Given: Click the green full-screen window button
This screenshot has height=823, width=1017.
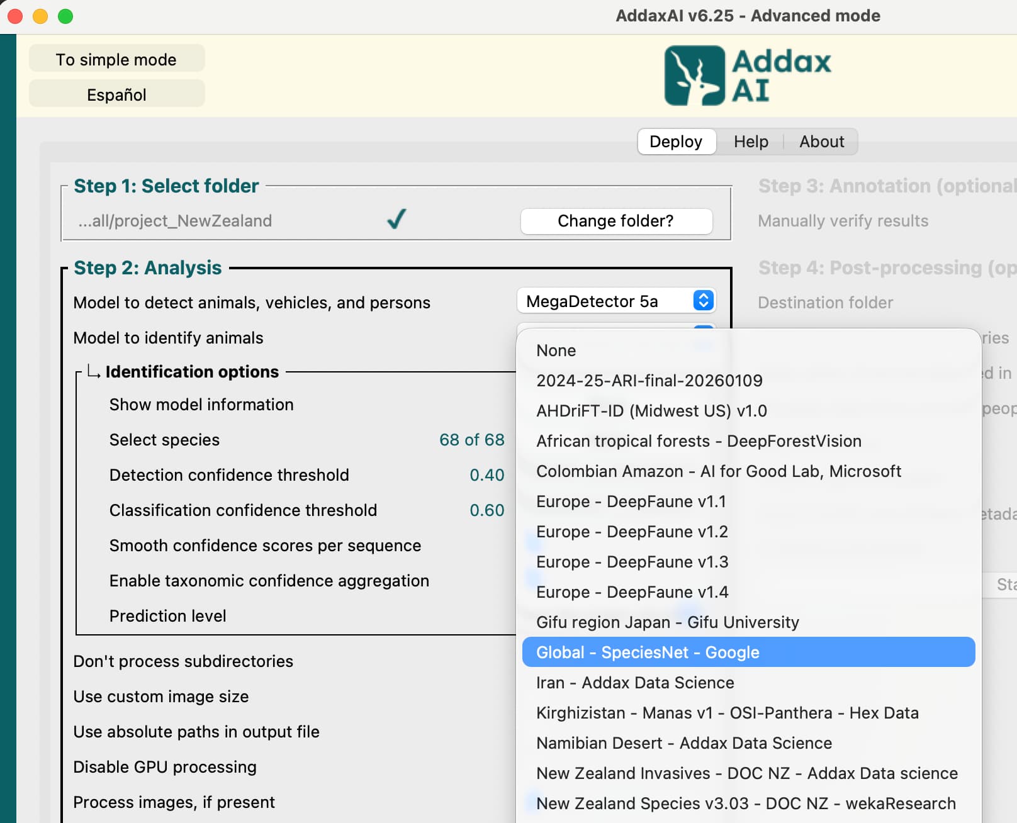Looking at the screenshot, I should click(x=65, y=16).
